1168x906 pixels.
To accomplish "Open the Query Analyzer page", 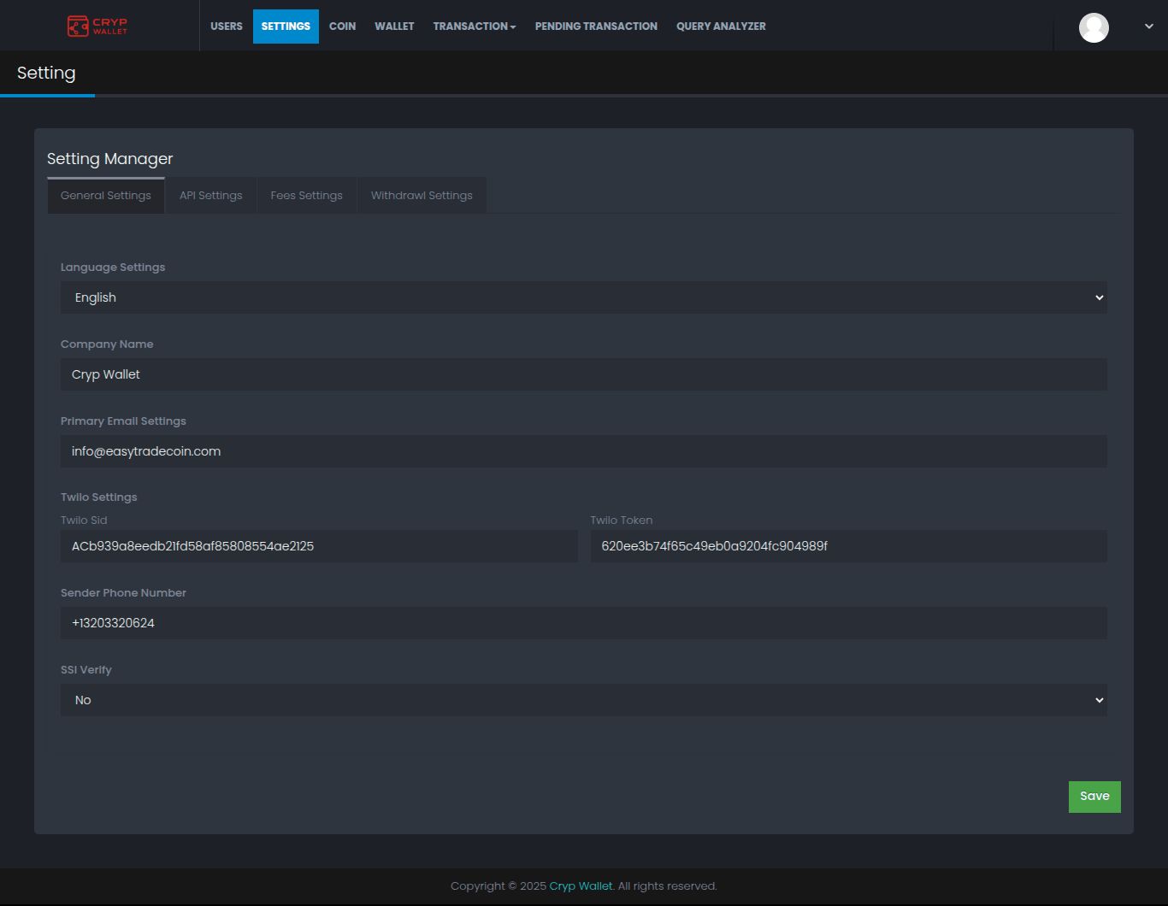I will pos(721,26).
